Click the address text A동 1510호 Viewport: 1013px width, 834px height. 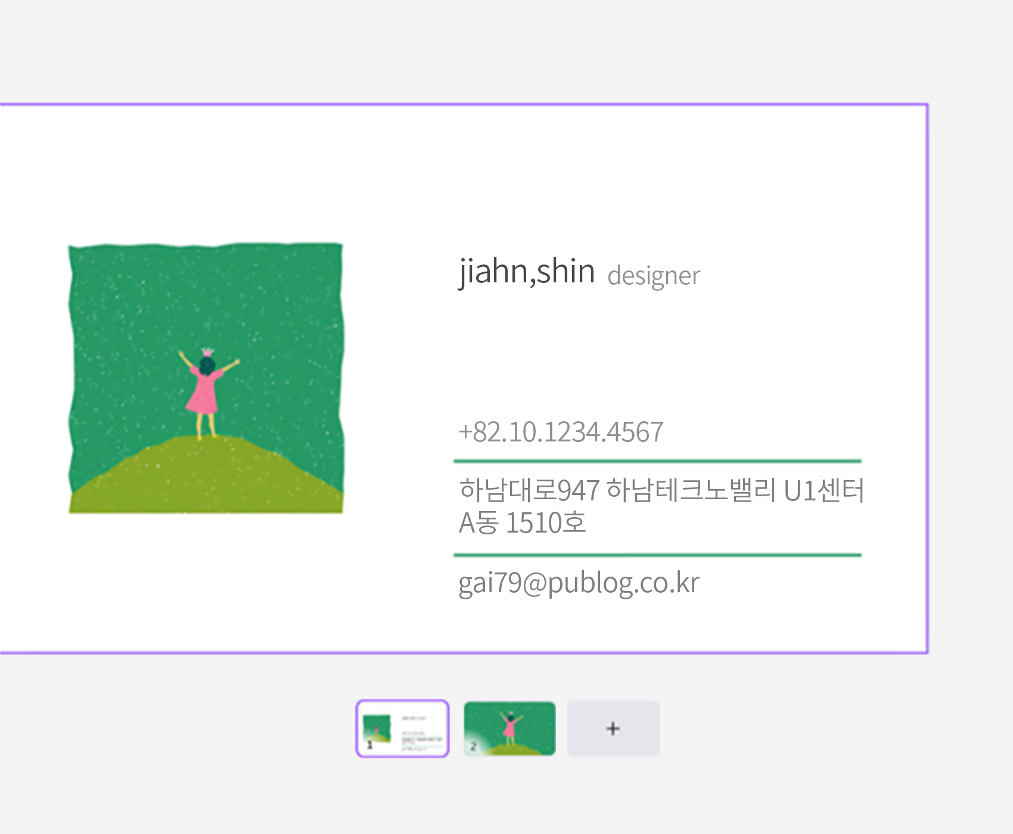(523, 523)
